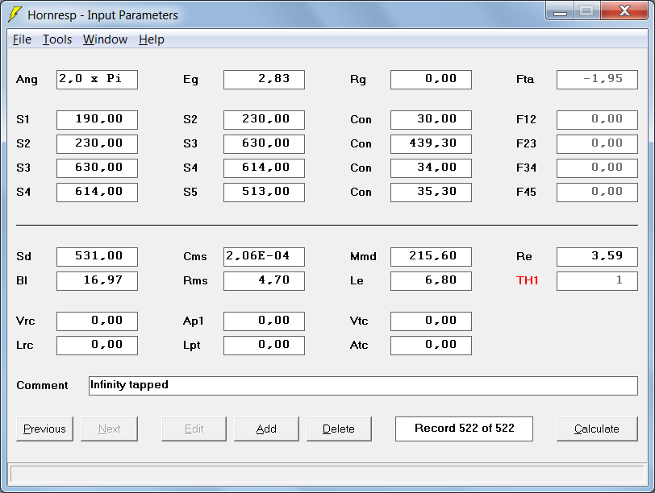Click the first-column S2 field with 230,00
Viewport: 655px width, 493px height.
point(97,144)
